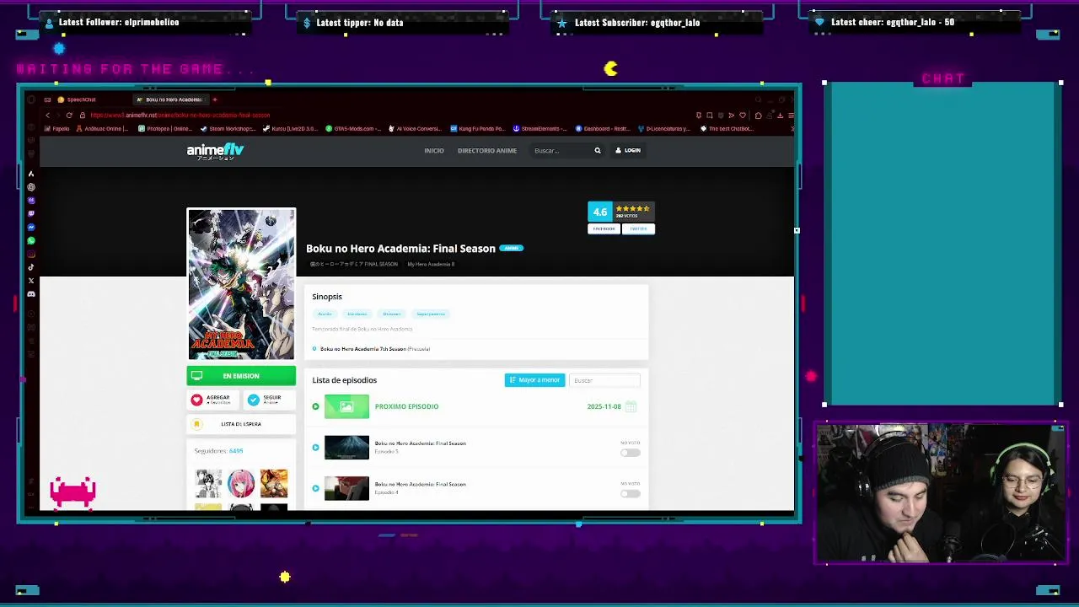
Task: Open the StreamElements bookmark
Action: click(x=539, y=129)
